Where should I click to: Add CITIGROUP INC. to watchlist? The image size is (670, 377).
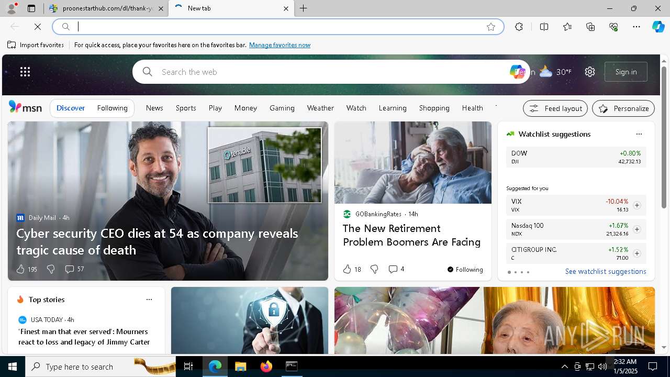[636, 253]
